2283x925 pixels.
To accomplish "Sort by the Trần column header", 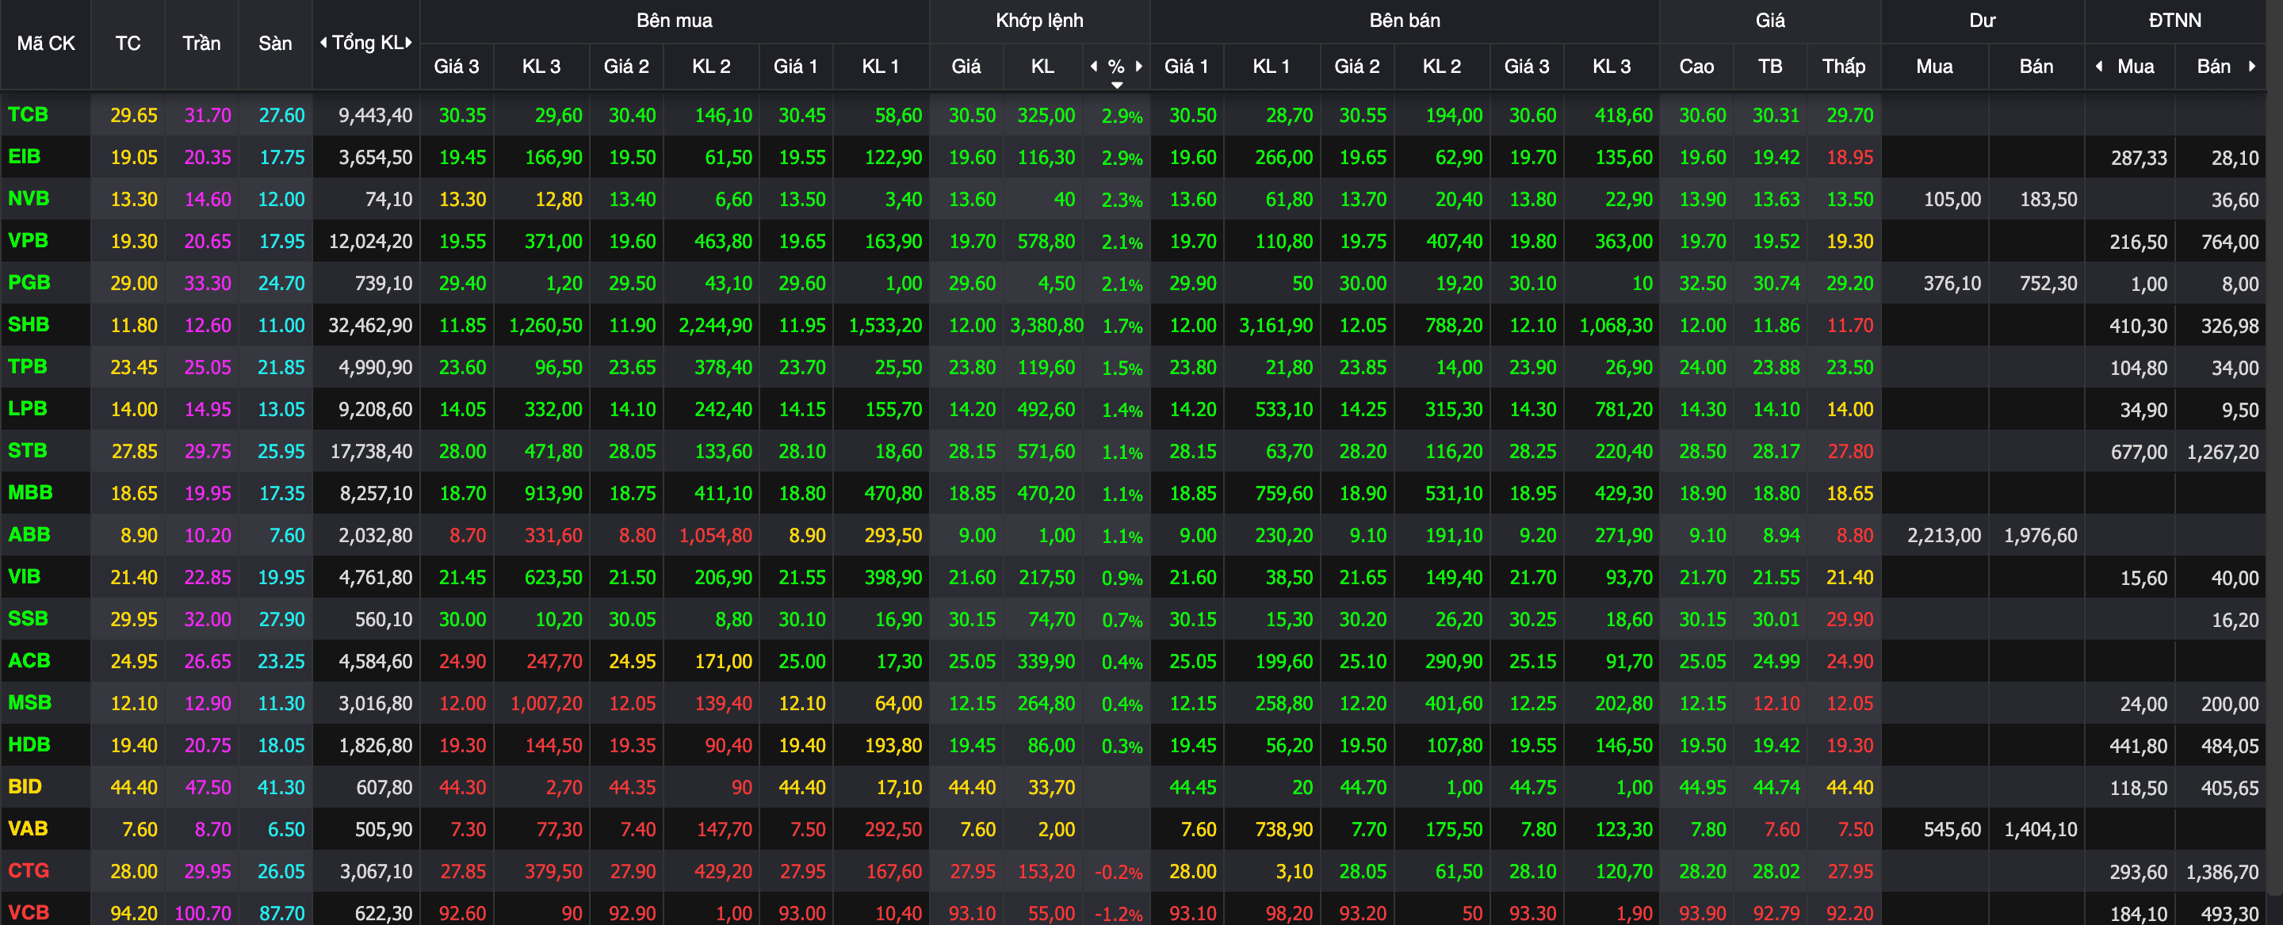I will [201, 44].
